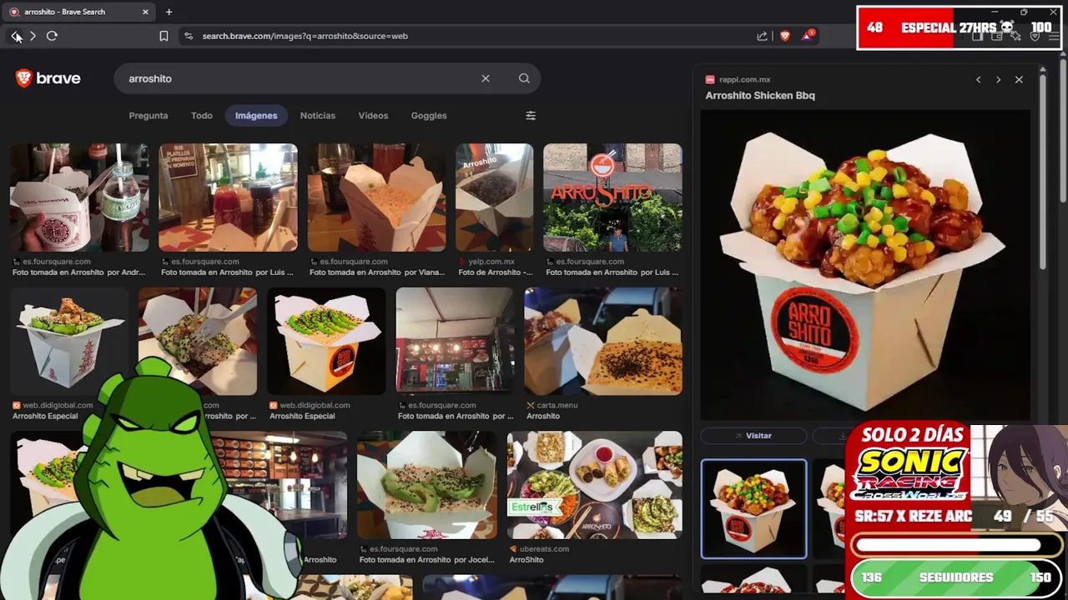Select the highlighted chicken box thumbnail below preview
This screenshot has width=1068, height=600.
coord(753,508)
